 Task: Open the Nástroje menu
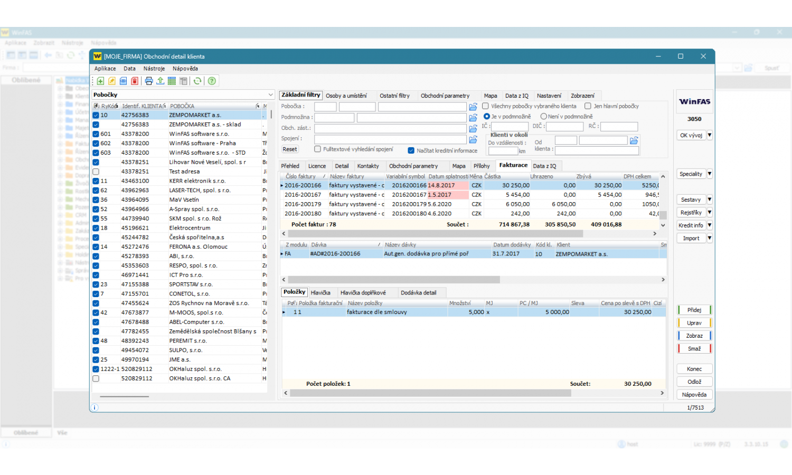coord(154,69)
